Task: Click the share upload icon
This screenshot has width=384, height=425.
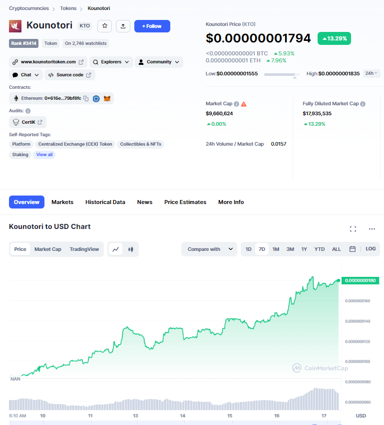Action: 123,26
